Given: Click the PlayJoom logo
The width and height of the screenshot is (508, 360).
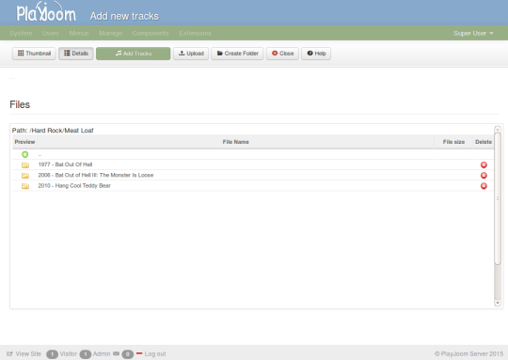Looking at the screenshot, I should [x=46, y=12].
